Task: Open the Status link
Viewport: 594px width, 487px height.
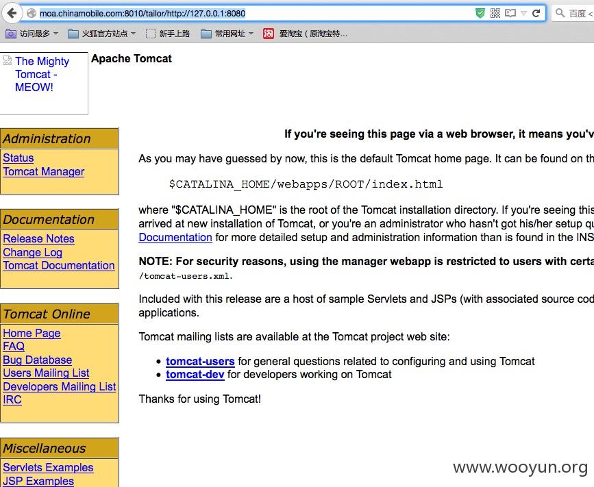Action: point(18,158)
